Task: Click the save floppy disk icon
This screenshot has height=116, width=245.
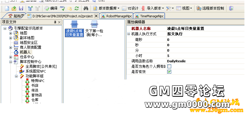Action: pos(21,8)
